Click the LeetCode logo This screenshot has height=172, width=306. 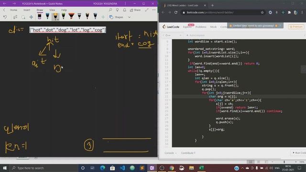coord(171,27)
